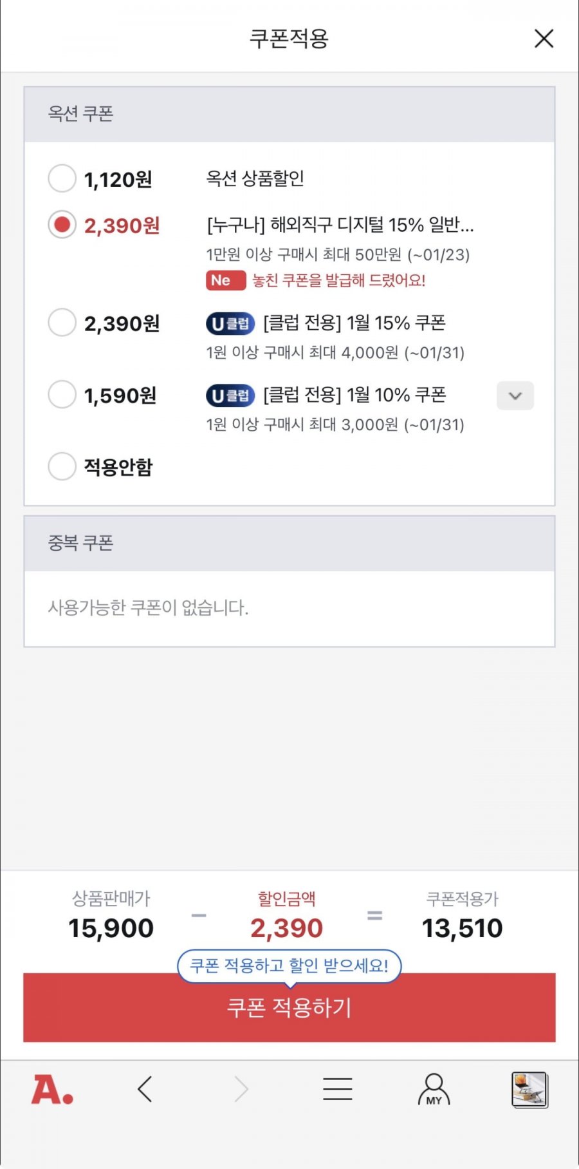The width and height of the screenshot is (579, 1169).
Task: Tap the first U클럽 badge icon
Action: 230,323
